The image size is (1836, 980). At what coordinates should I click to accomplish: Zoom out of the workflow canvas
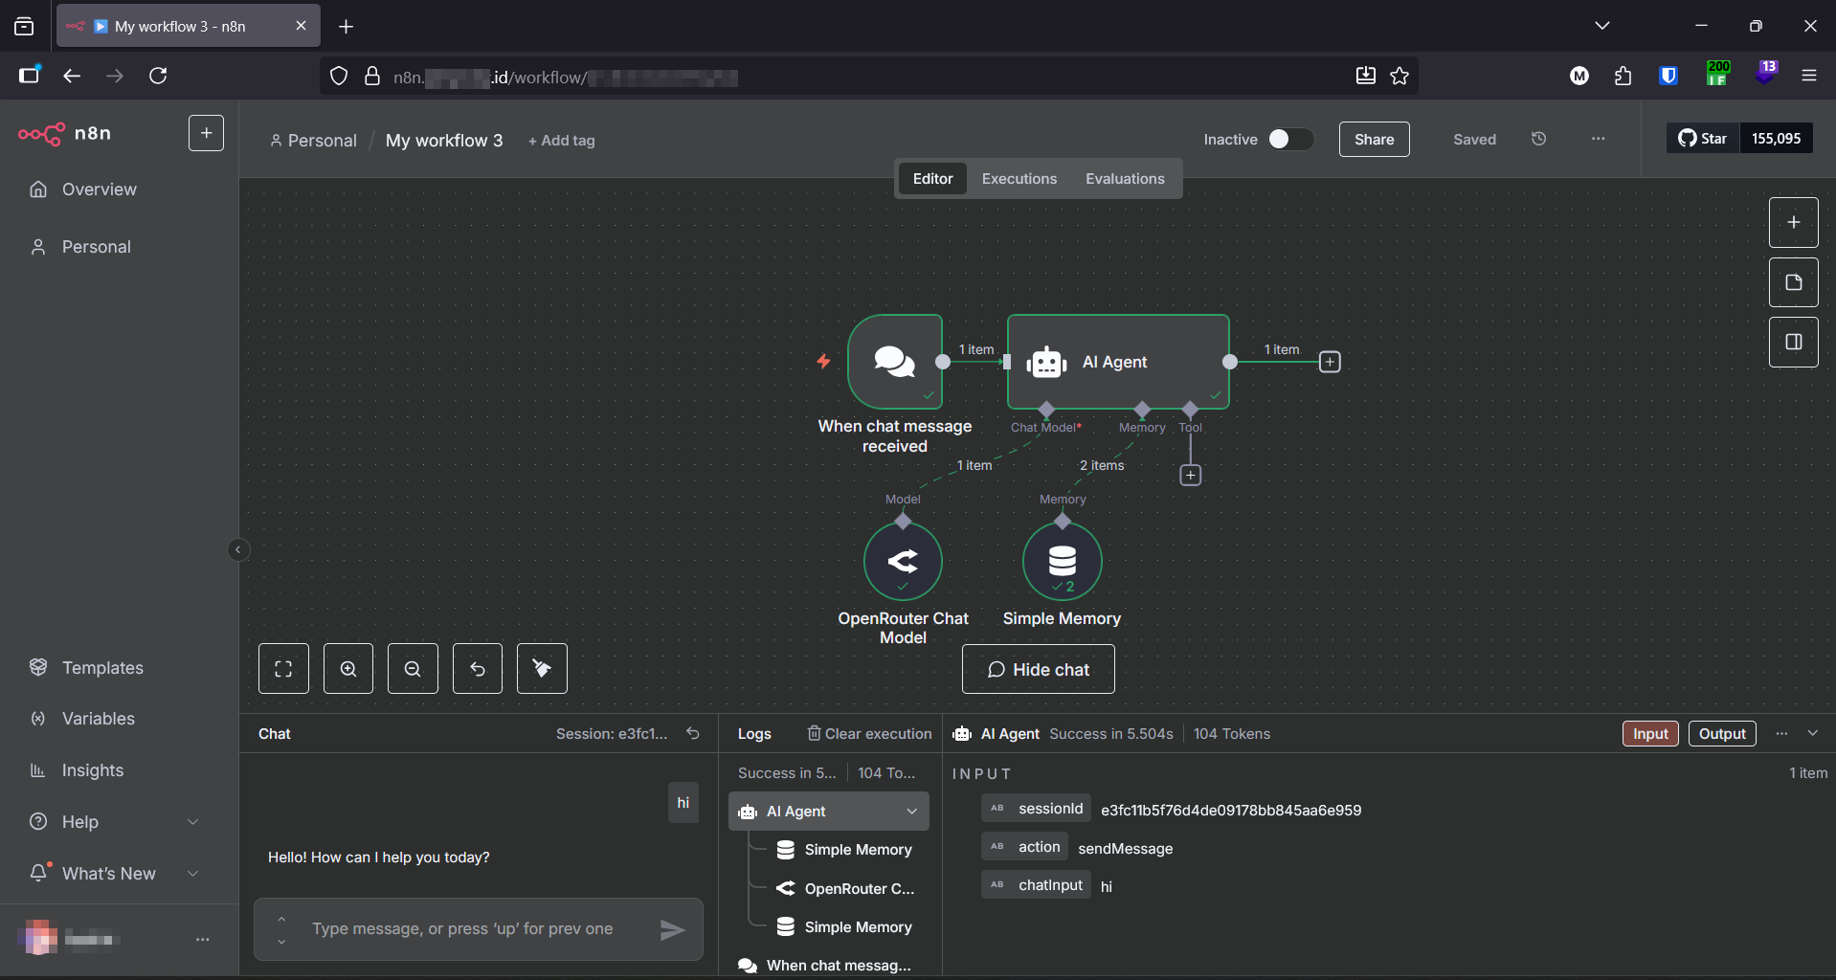coord(413,669)
